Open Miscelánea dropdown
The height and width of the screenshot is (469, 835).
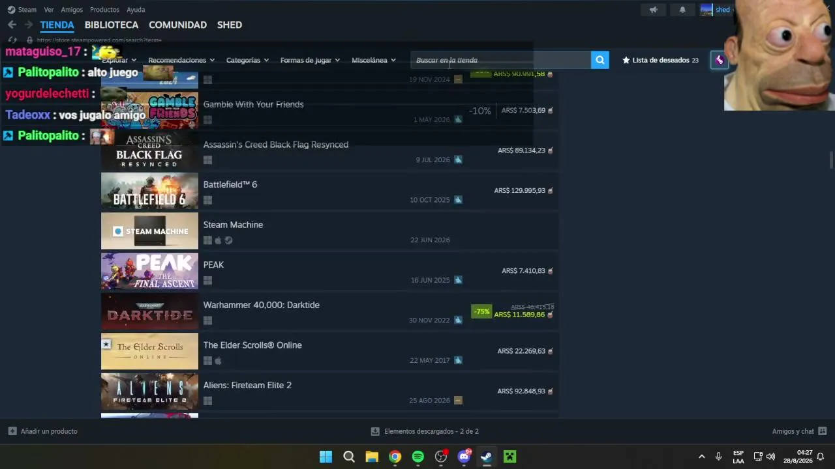pos(374,60)
